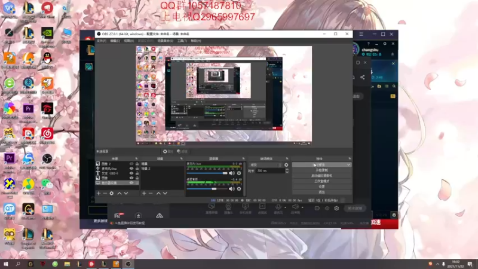Viewport: 478px width, 269px height.
Task: Decrease transition duration with down stepper
Action: [287, 172]
